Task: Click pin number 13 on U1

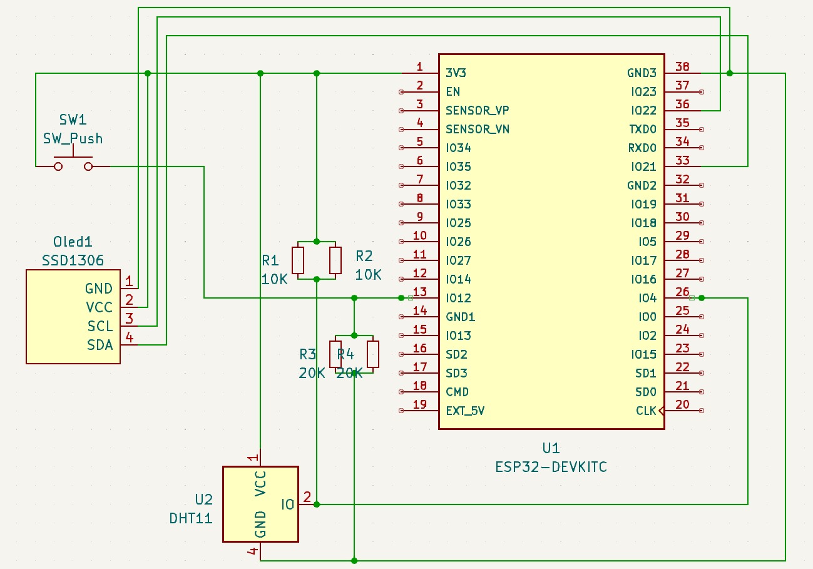Action: [420, 291]
